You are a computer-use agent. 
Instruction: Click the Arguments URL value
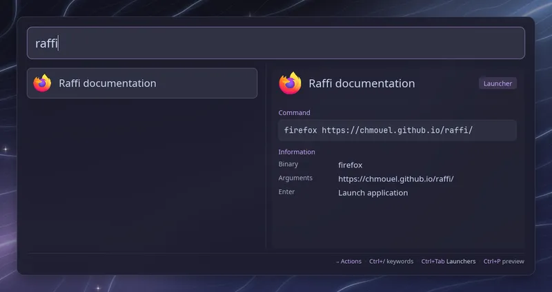(x=395, y=179)
